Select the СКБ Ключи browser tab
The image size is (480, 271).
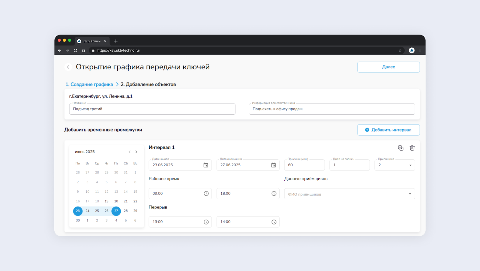[x=92, y=41]
